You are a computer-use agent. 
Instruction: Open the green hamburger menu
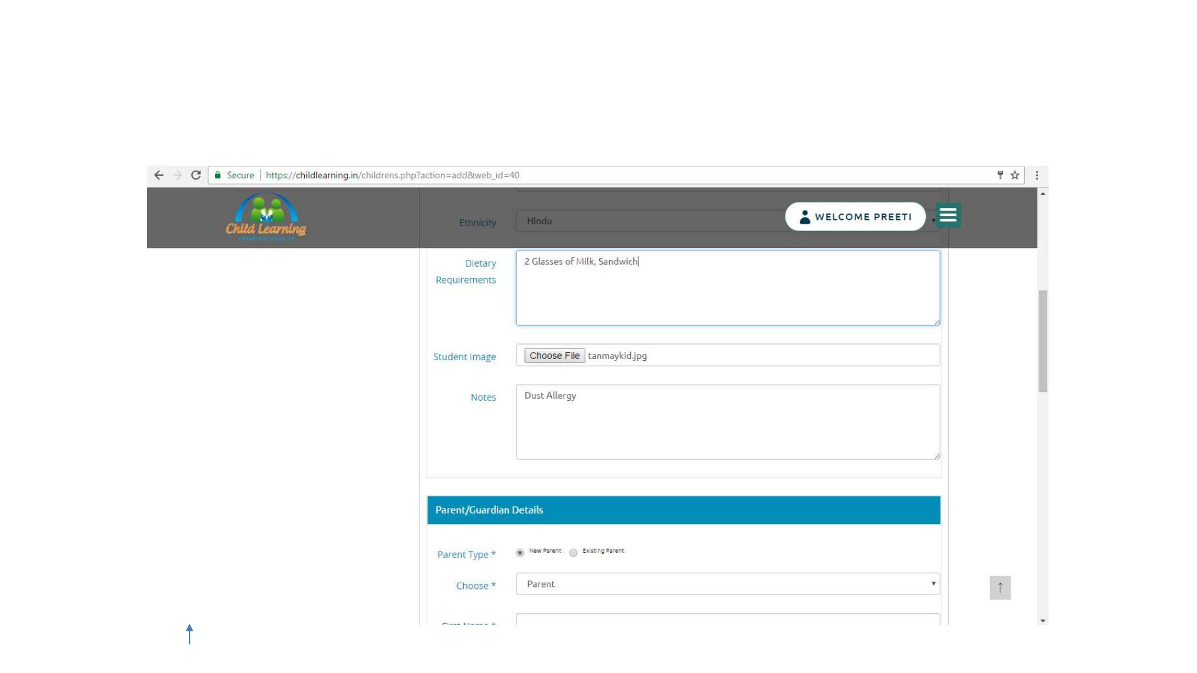point(948,215)
